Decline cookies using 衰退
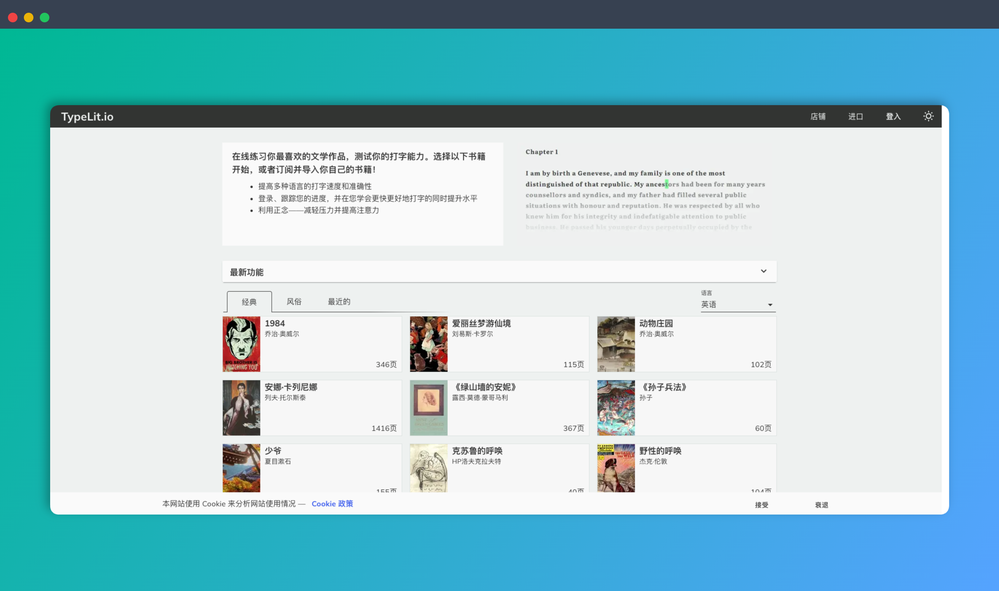Screen dimensions: 999x591 click(x=821, y=505)
